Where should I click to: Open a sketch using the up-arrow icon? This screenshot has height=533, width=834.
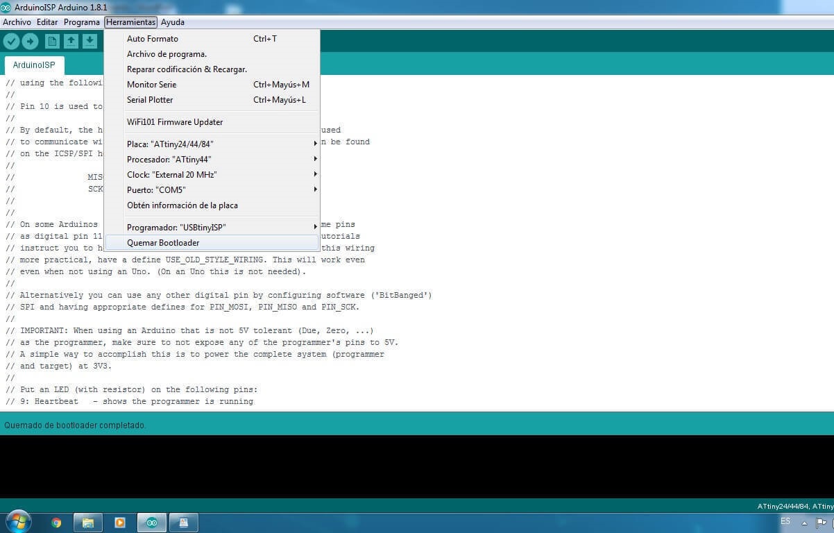71,42
